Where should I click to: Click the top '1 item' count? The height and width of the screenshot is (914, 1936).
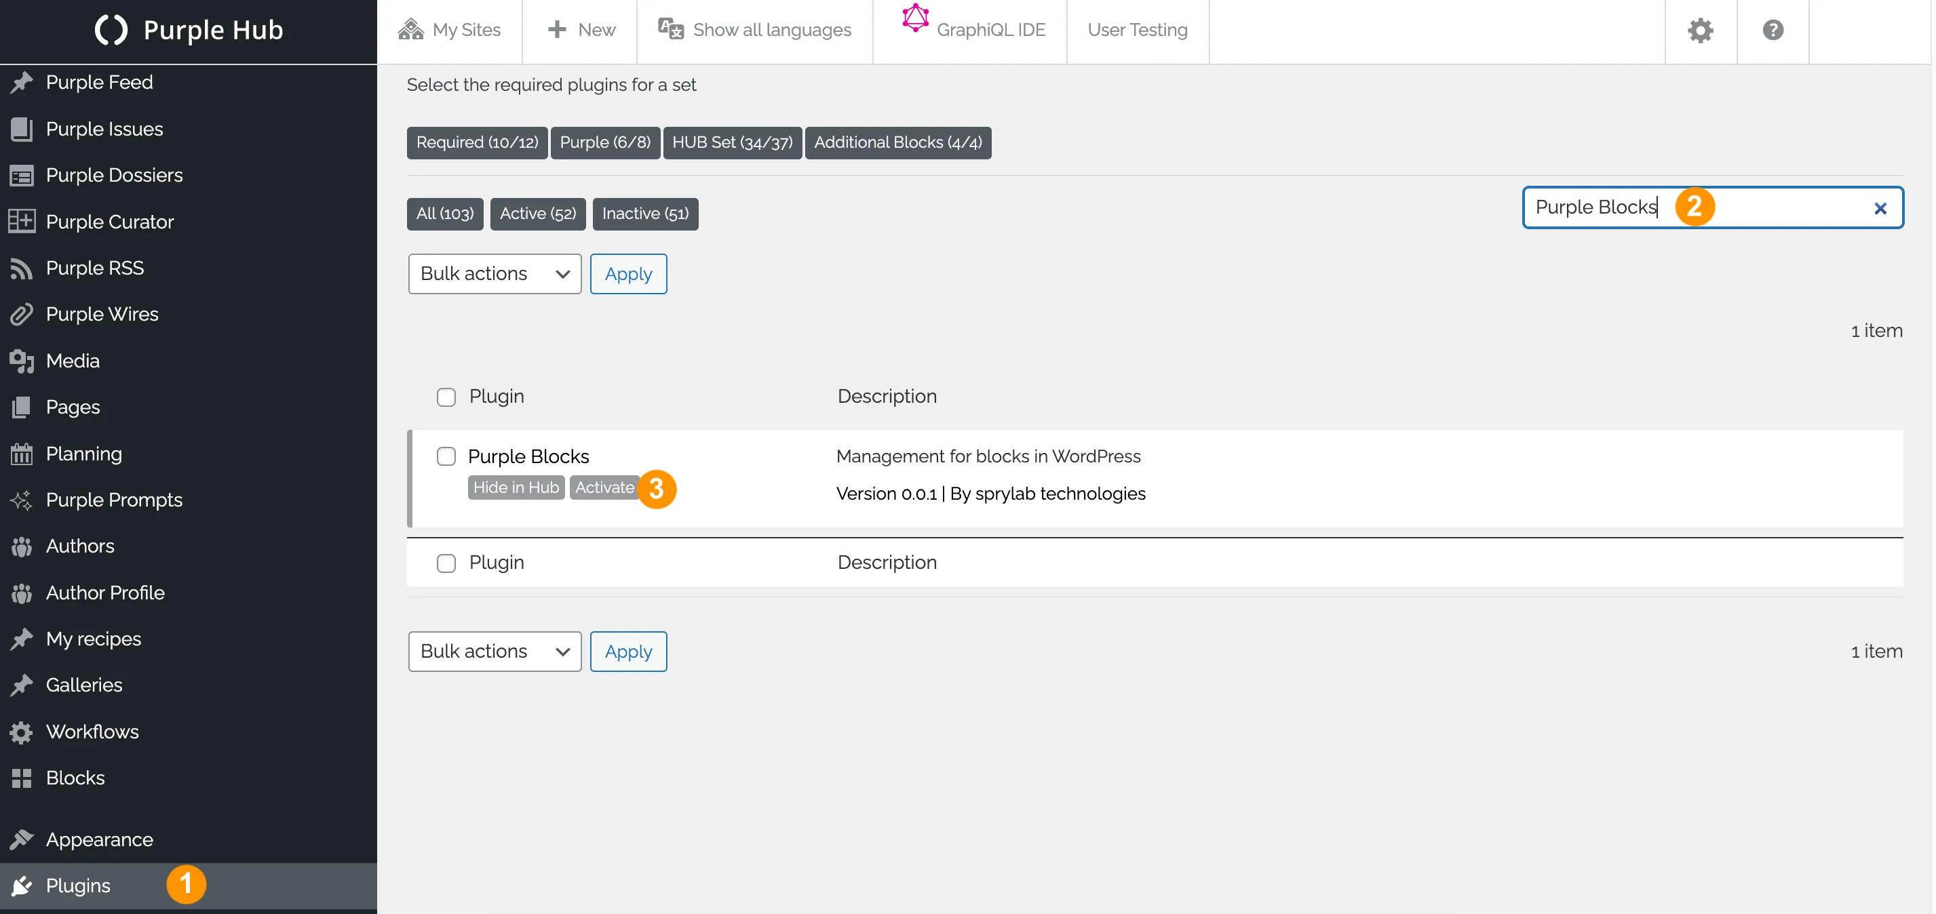(1876, 330)
